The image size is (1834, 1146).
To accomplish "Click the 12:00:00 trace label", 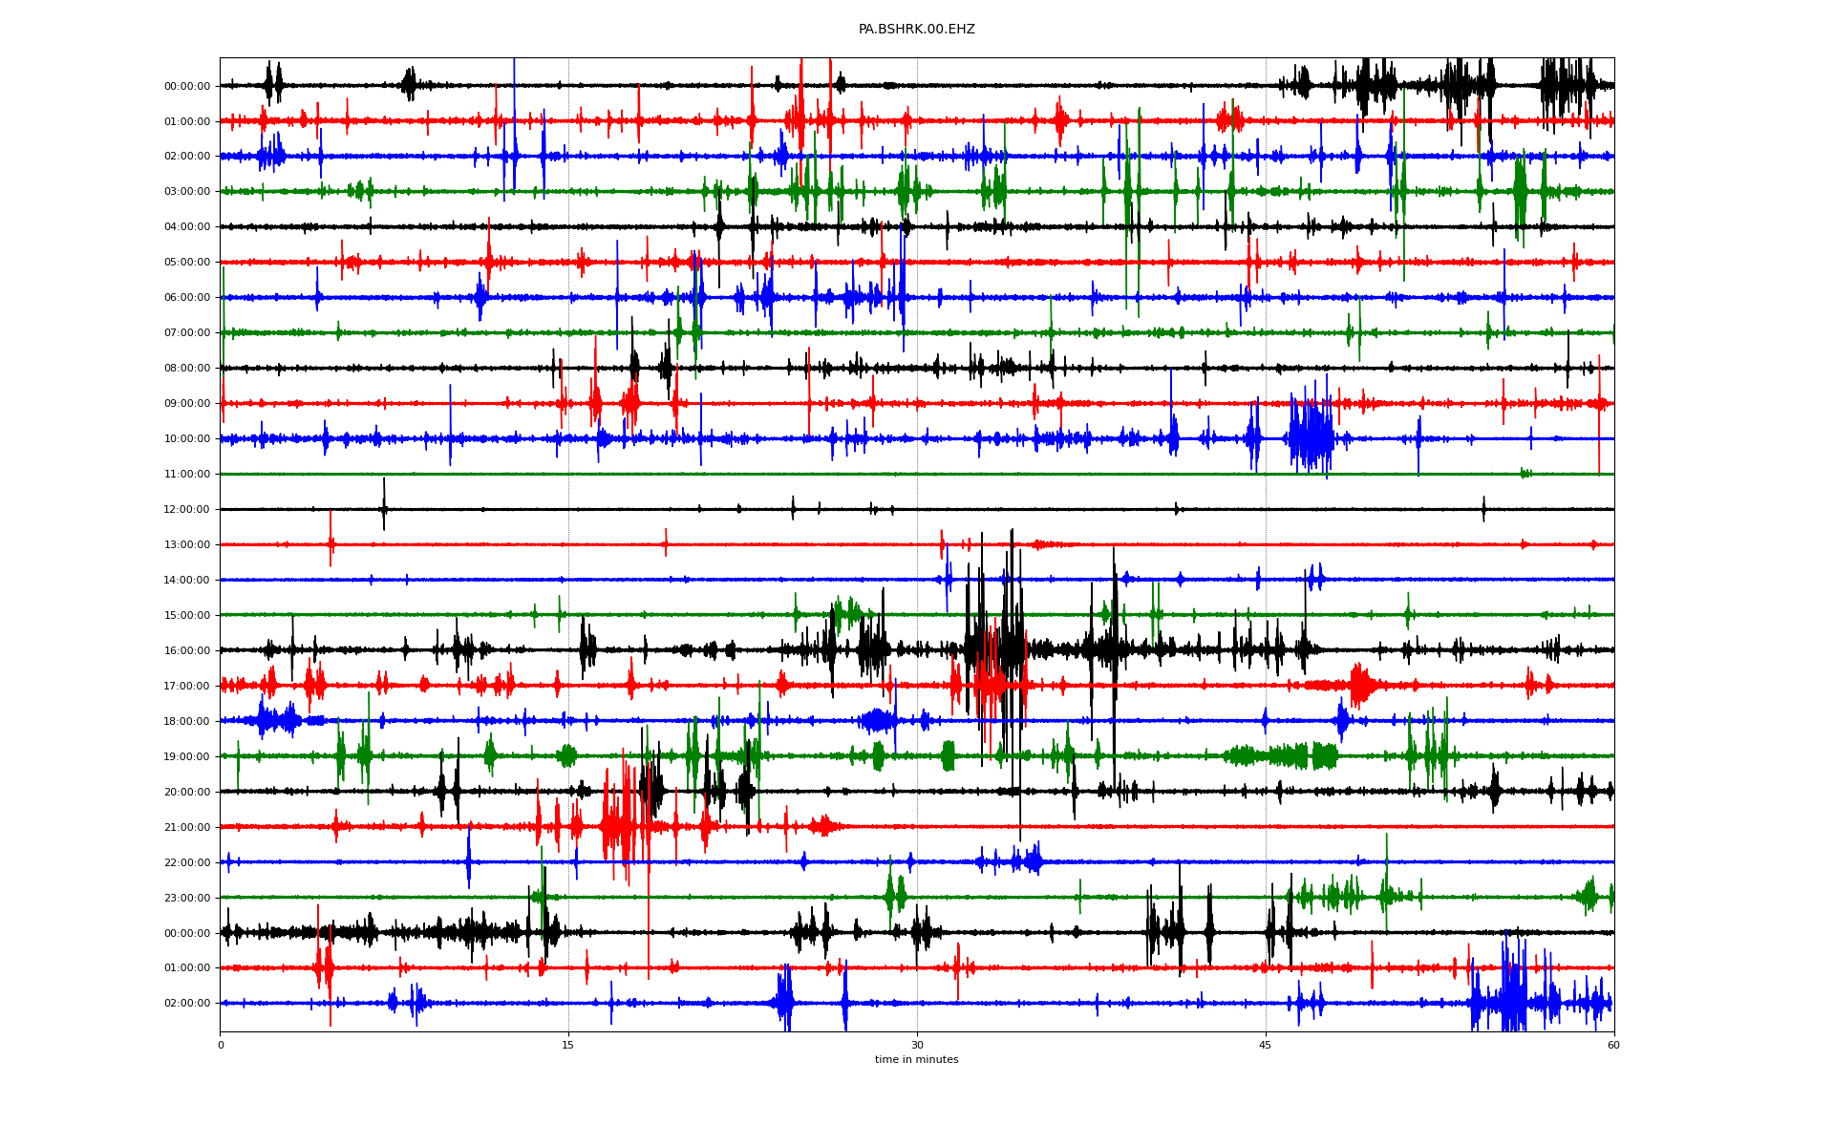I will pos(187,510).
